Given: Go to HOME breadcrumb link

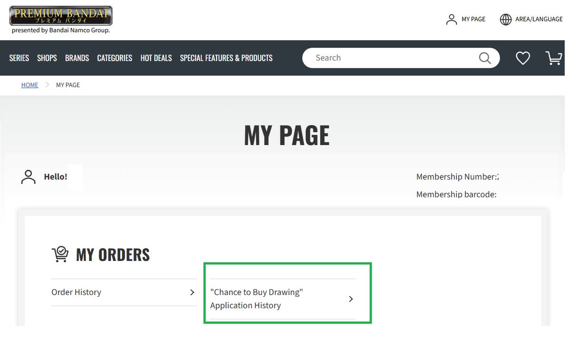Looking at the screenshot, I should [x=29, y=85].
